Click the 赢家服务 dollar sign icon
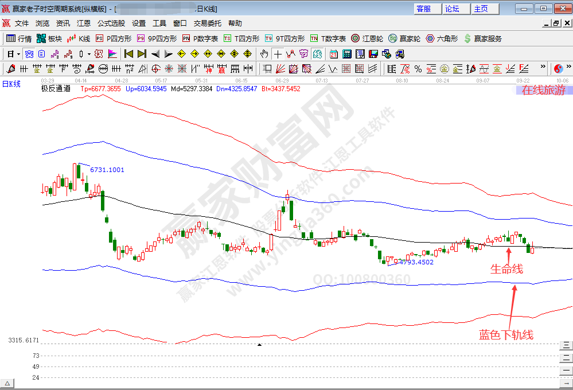This screenshot has width=573, height=390. point(483,38)
